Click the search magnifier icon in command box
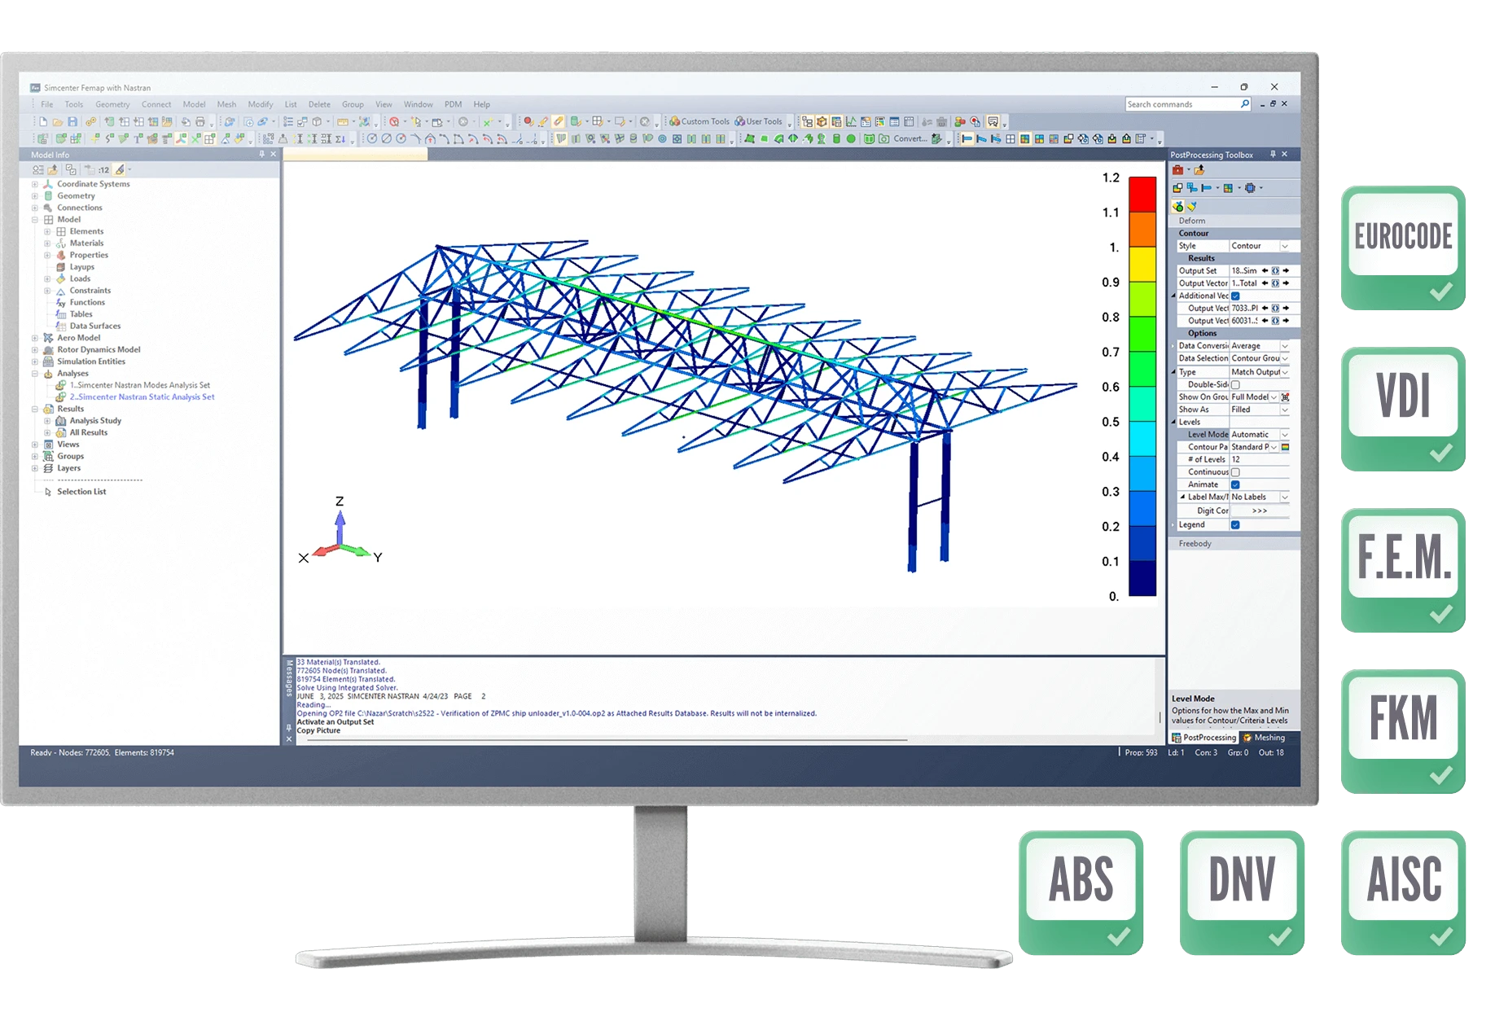 [x=1244, y=104]
